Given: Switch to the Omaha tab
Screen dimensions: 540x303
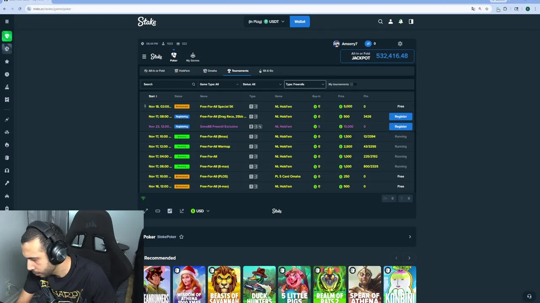Looking at the screenshot, I should point(210,71).
